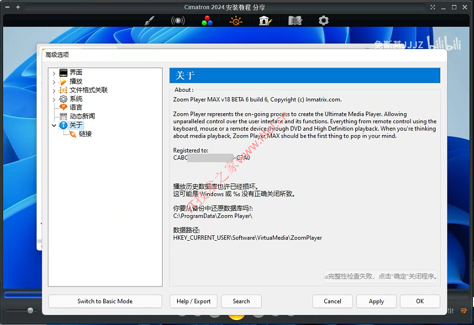
Task: Click the 'Registered to:' label
Action: pyautogui.click(x=190, y=150)
